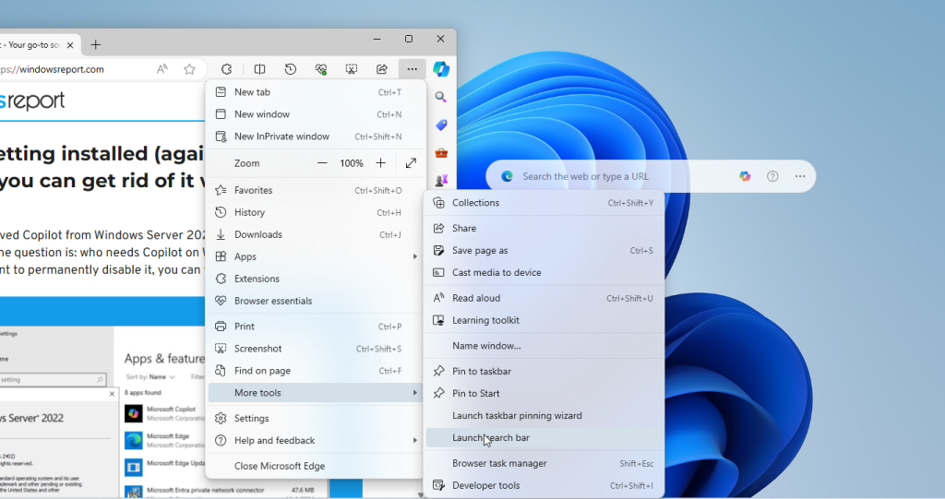Click the Read aloud icon in address bar
945x499 pixels.
point(161,69)
